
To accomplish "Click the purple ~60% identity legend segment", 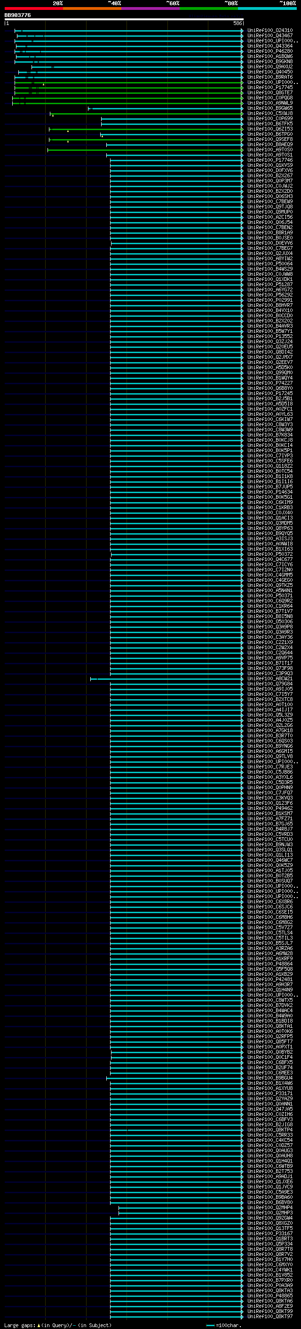I will click(x=150, y=8).
